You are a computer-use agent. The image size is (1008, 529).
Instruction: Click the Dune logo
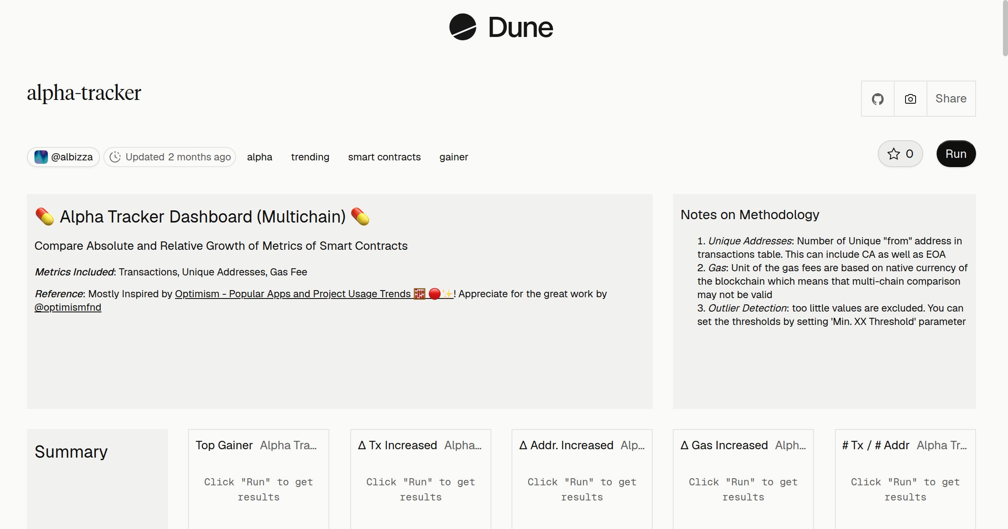(501, 27)
